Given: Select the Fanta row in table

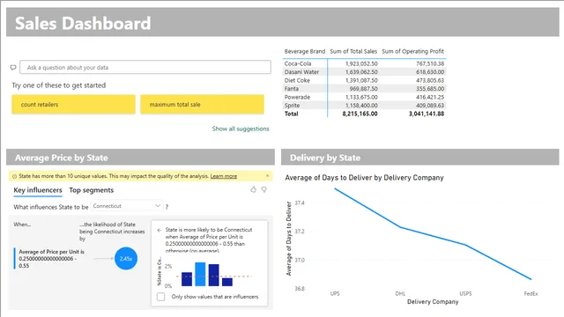Looking at the screenshot, I should [x=364, y=88].
